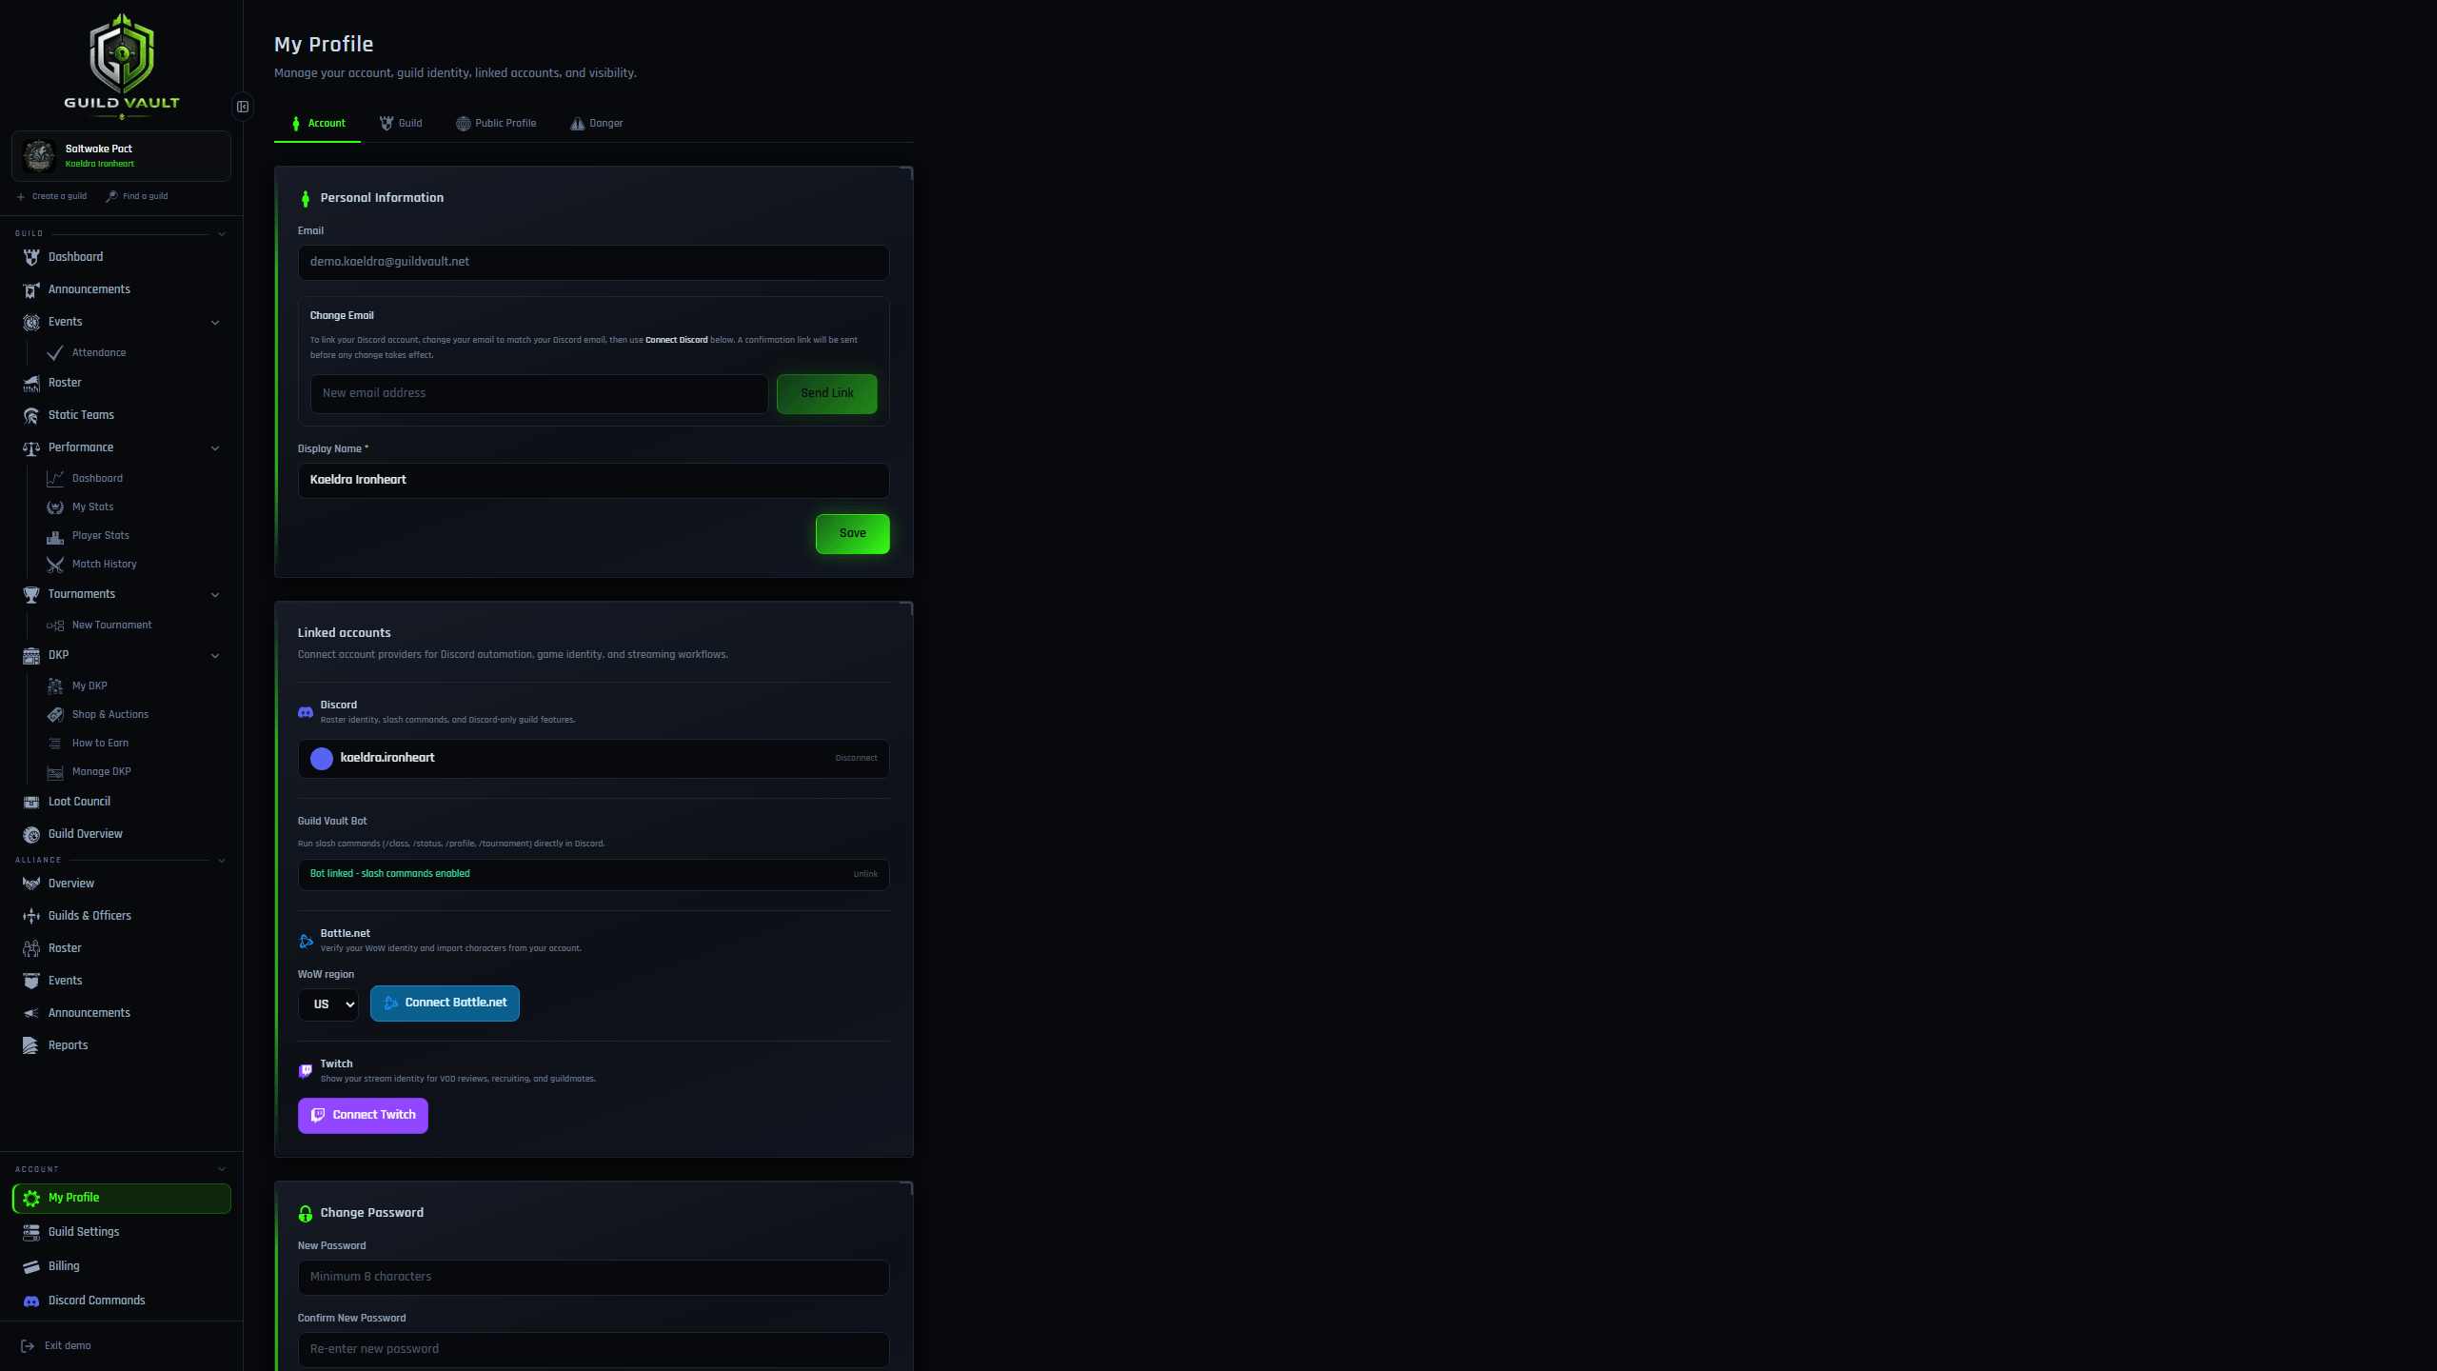
Task: Click the Connect Twitch button
Action: tap(363, 1115)
